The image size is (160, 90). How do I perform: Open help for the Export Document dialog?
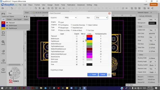click(x=109, y=75)
